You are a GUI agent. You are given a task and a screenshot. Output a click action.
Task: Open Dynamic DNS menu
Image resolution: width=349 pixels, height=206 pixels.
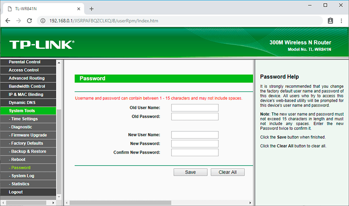coord(28,103)
